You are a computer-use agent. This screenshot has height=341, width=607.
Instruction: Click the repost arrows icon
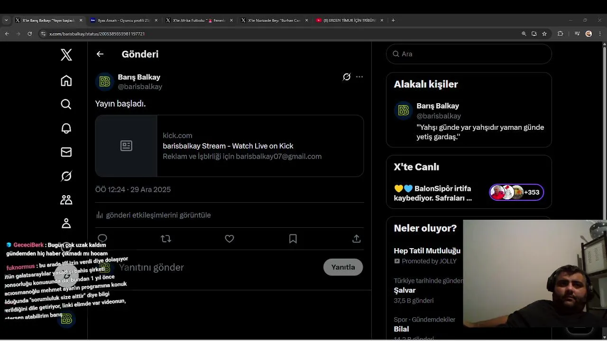click(166, 239)
